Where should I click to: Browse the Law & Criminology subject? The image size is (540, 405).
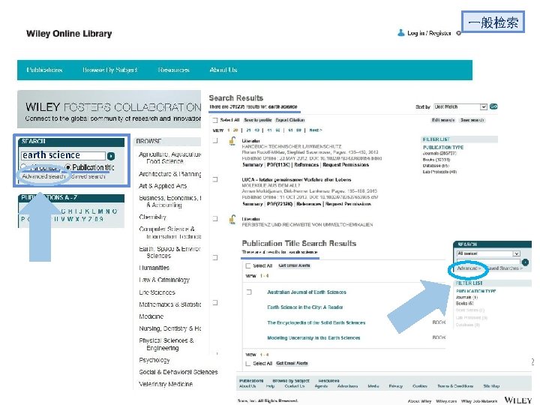click(x=164, y=280)
